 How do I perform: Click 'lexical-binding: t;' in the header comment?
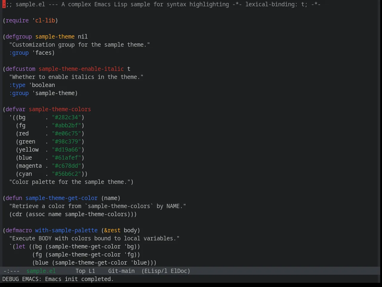[276, 4]
